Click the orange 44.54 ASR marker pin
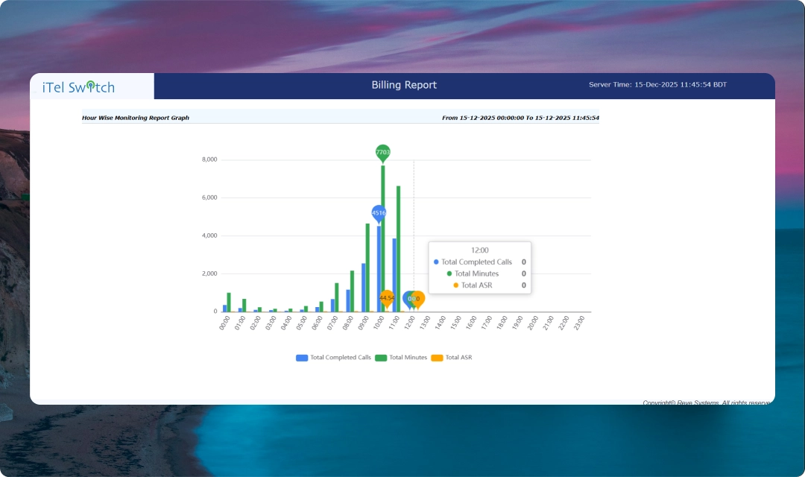 click(x=387, y=298)
